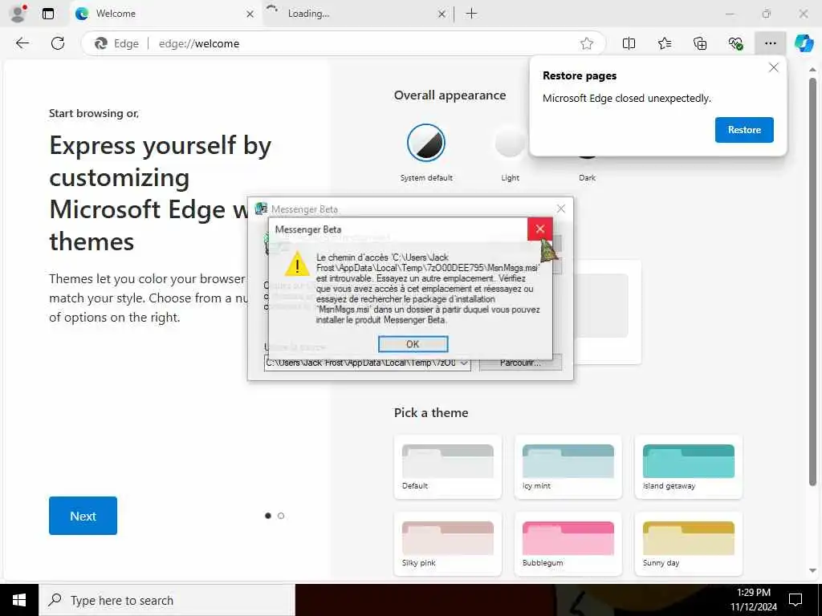Choose the Default theme

pyautogui.click(x=448, y=467)
